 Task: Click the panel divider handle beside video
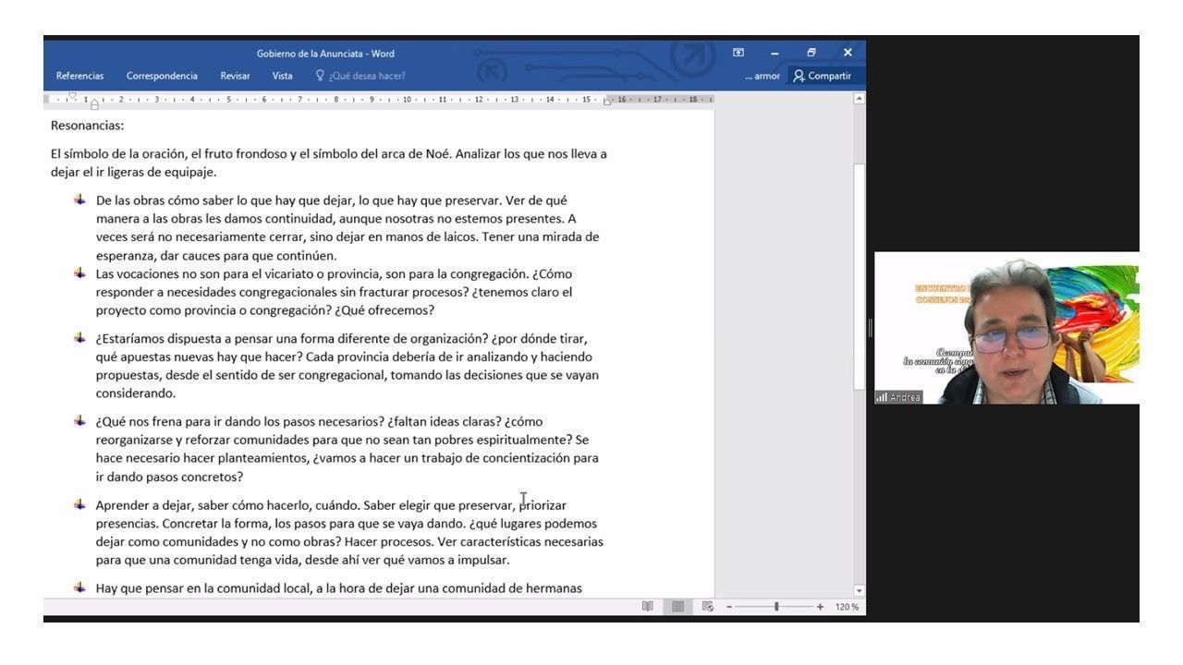870,328
